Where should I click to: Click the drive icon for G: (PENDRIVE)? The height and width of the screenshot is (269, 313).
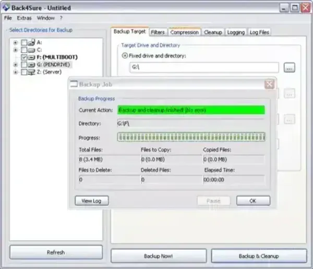point(31,65)
